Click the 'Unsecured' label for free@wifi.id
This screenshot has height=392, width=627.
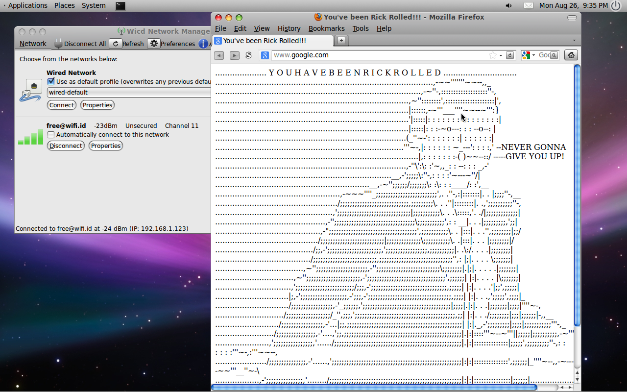141,125
